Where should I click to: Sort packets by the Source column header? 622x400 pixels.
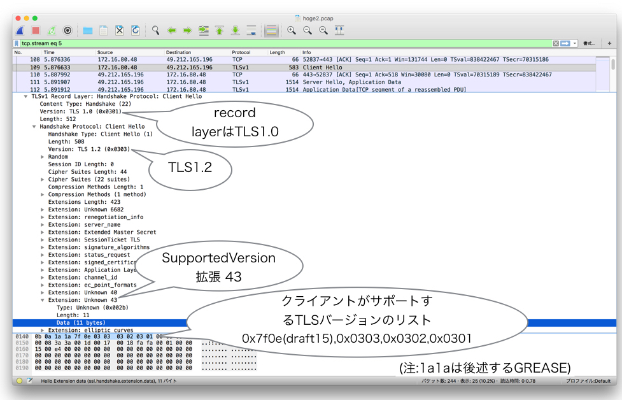coord(105,52)
